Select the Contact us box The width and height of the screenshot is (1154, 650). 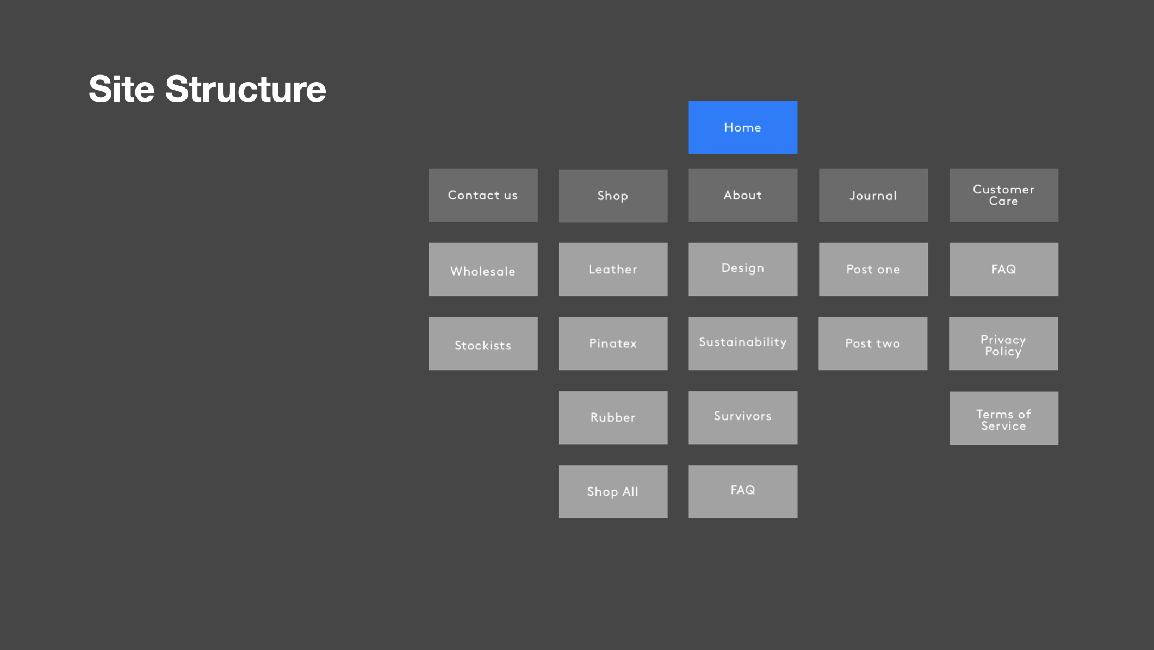[483, 195]
